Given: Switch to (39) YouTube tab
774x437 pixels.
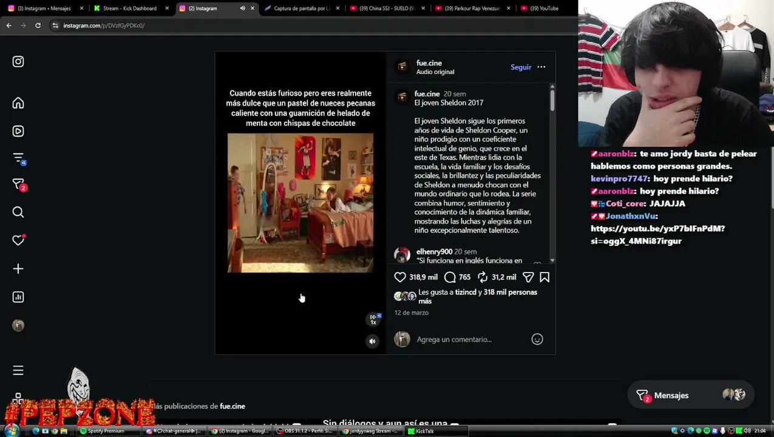Looking at the screenshot, I should (544, 8).
